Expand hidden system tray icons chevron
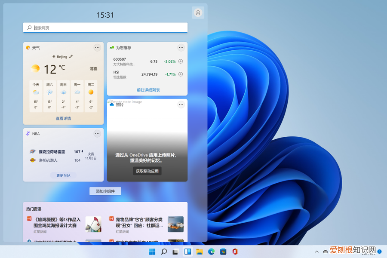The width and height of the screenshot is (387, 258). click(x=316, y=252)
